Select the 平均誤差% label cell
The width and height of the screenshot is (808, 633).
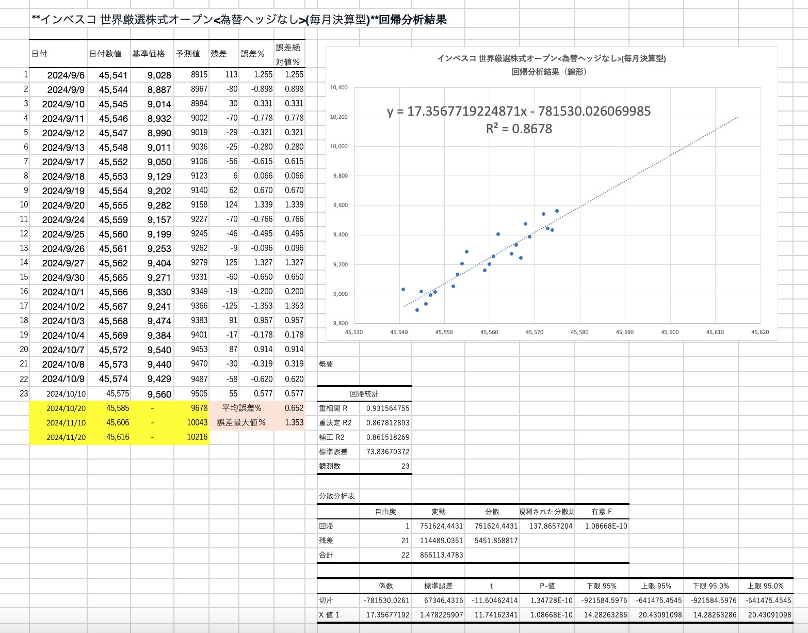[241, 408]
